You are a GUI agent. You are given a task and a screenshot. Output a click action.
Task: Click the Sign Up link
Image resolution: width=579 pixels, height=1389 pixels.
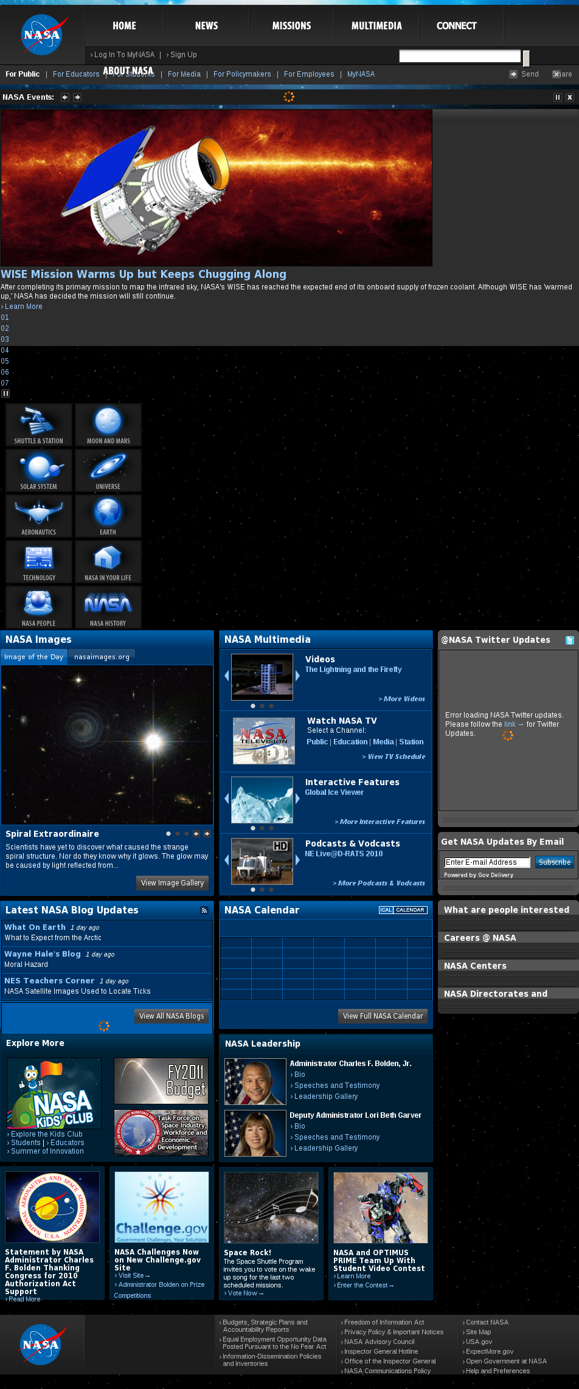184,55
